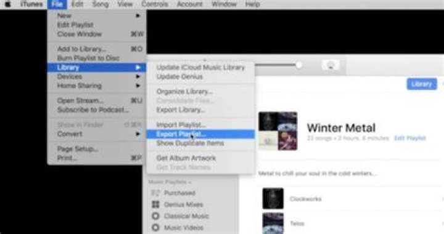Select the Music Videos gear icon

(155, 227)
